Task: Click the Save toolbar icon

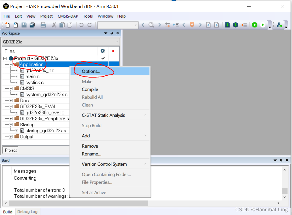Action: pyautogui.click(x=24, y=25)
